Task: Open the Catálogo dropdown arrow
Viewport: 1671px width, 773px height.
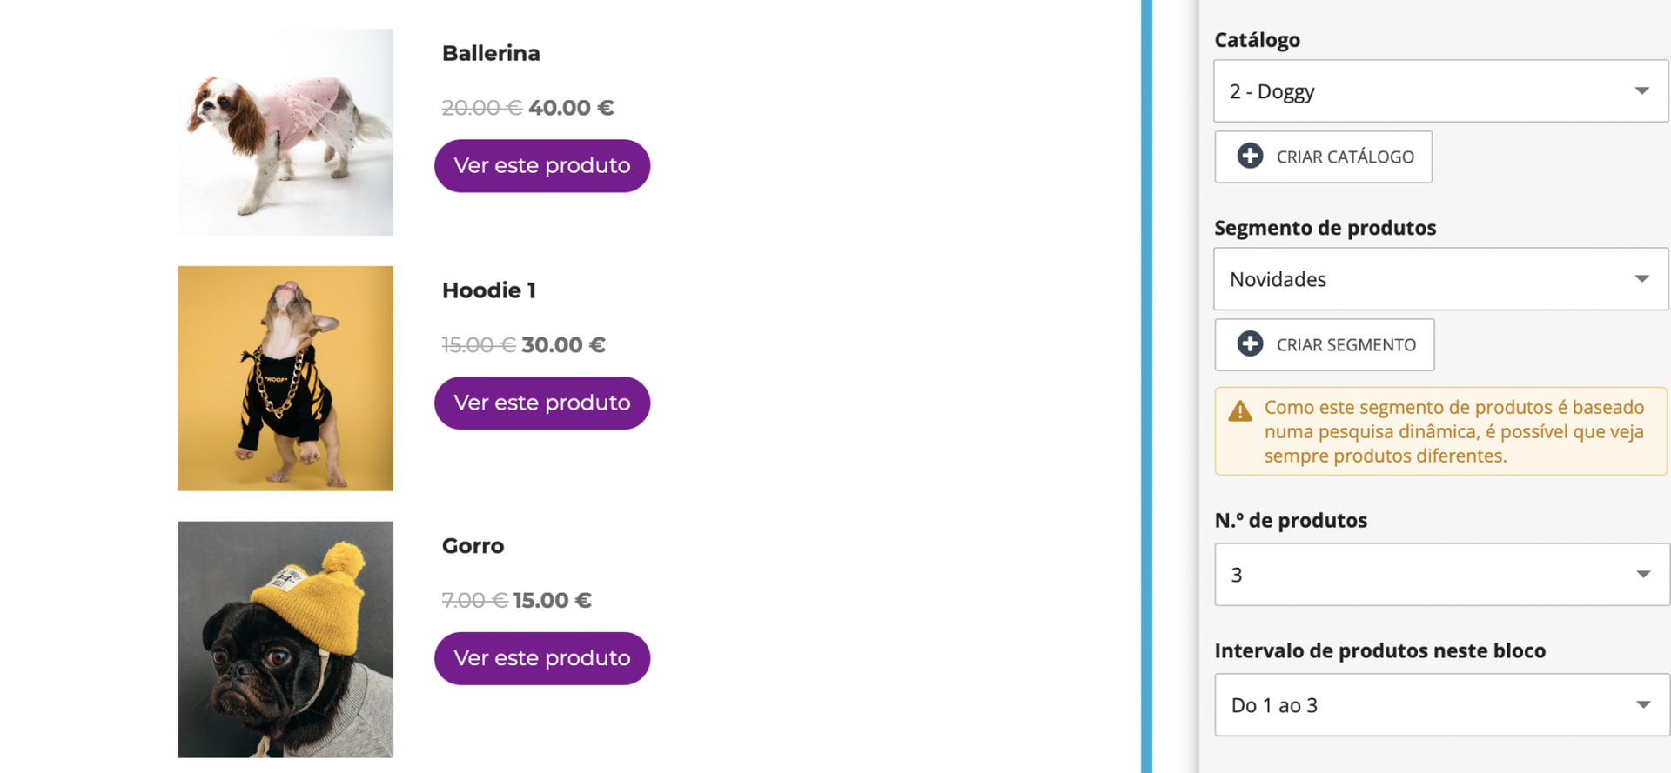Action: (1641, 91)
